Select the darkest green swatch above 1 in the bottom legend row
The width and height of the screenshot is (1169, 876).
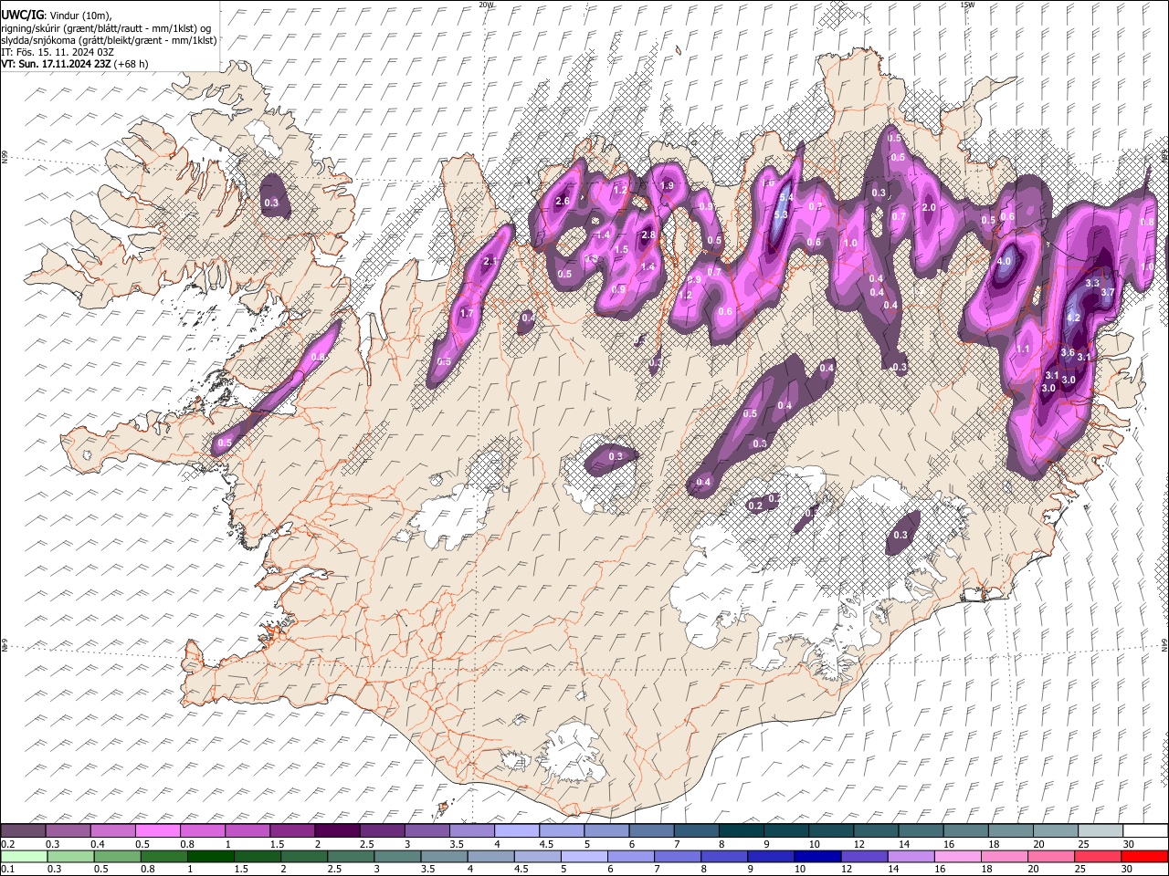click(x=210, y=856)
